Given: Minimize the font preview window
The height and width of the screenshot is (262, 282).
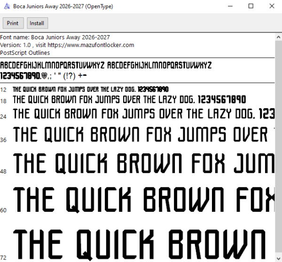Looking at the screenshot, I should point(230,6).
